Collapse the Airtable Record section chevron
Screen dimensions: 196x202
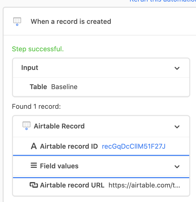point(177,127)
